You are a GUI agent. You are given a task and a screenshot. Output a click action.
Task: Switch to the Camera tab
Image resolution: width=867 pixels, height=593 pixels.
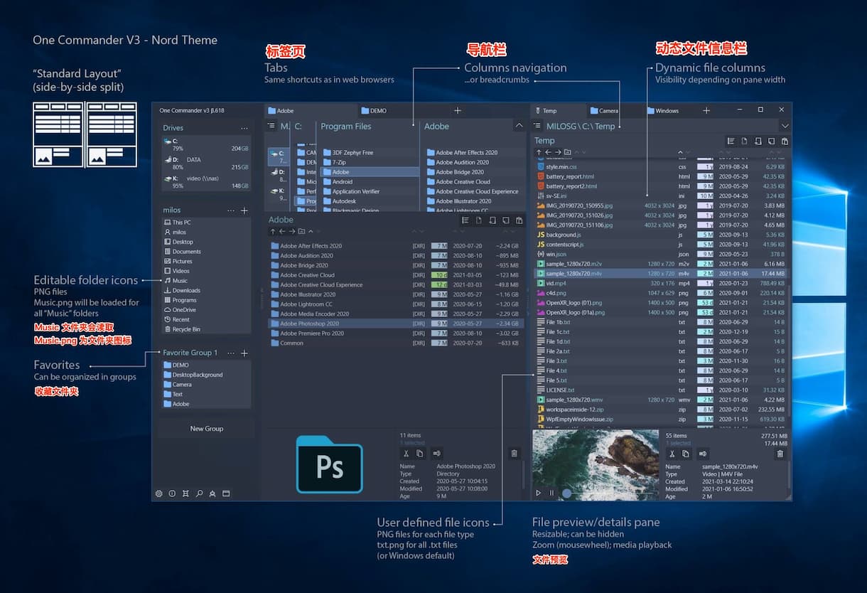click(x=608, y=111)
